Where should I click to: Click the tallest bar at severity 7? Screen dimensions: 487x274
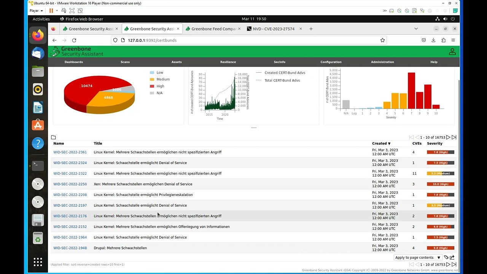pos(411,91)
